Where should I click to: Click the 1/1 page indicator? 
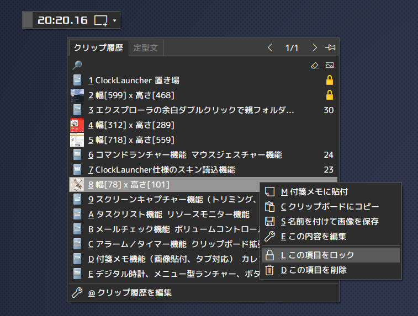(x=292, y=48)
